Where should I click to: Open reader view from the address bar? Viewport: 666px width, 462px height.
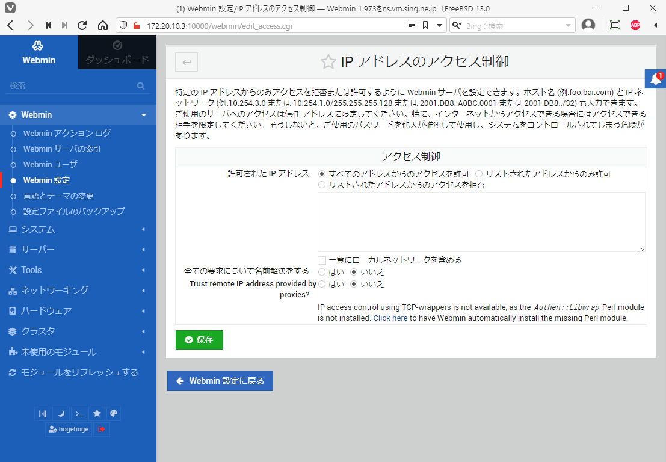coord(411,25)
